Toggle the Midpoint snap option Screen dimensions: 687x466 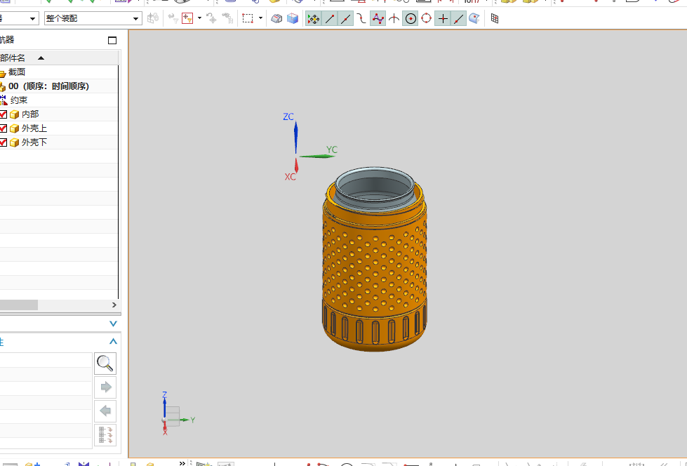[x=346, y=18]
